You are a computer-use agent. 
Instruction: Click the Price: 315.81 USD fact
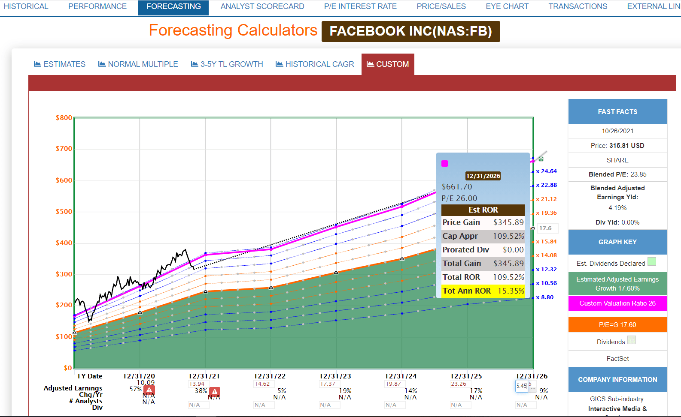coord(617,146)
